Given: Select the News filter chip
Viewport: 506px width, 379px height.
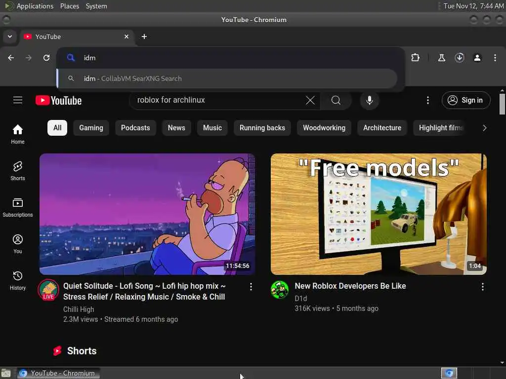Looking at the screenshot, I should pyautogui.click(x=176, y=128).
